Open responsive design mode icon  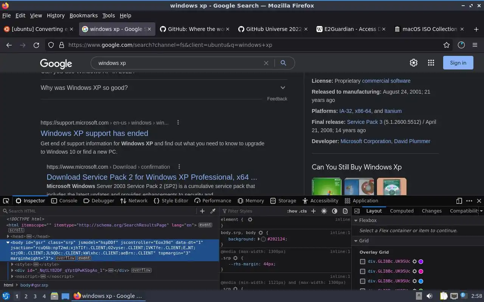459,201
